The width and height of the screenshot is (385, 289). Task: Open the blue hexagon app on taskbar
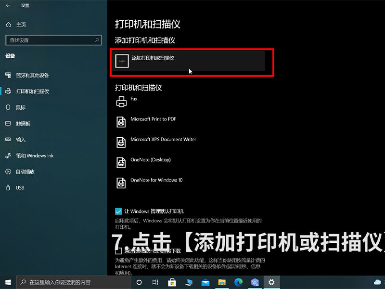[x=255, y=283]
